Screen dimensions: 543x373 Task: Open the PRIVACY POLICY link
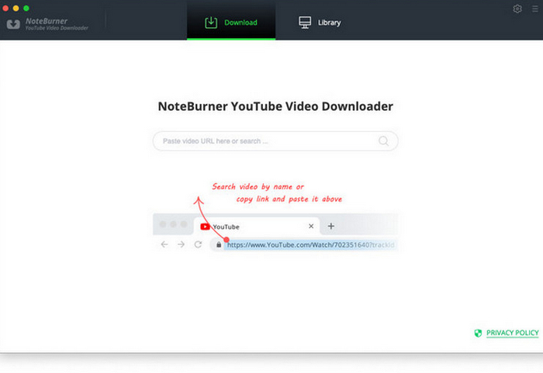click(x=512, y=333)
